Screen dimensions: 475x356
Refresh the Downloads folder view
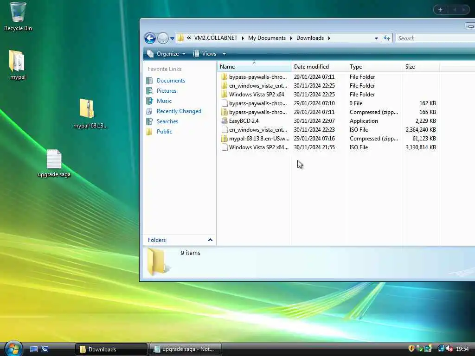coord(387,38)
